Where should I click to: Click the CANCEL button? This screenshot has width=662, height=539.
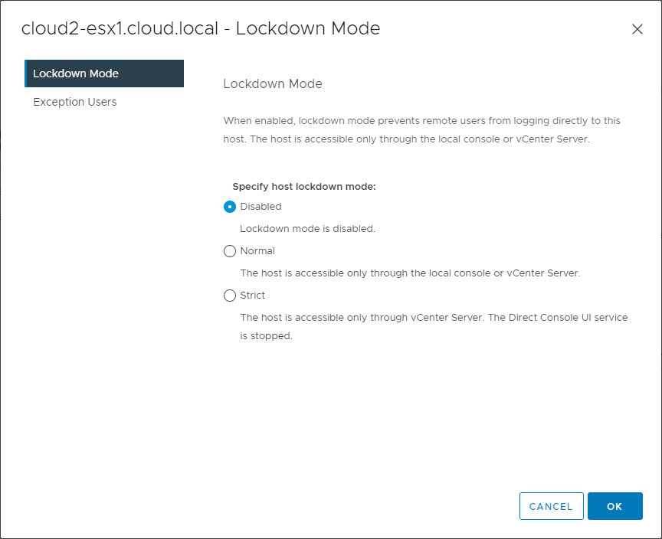[551, 506]
